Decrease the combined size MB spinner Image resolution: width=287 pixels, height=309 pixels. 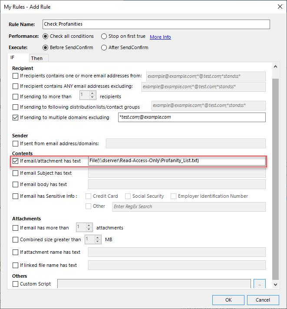click(98, 241)
